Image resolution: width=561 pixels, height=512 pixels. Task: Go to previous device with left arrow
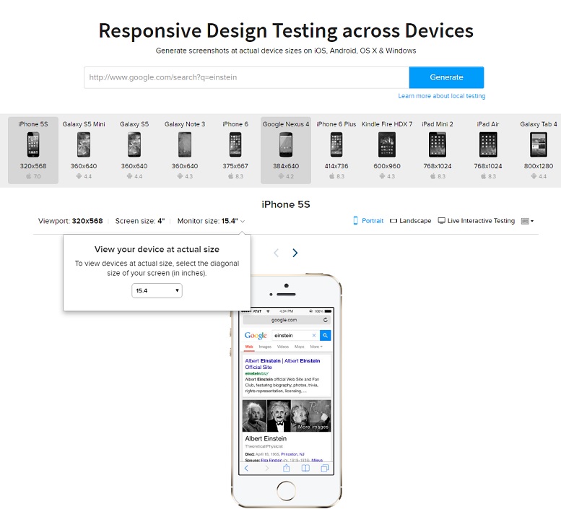277,253
